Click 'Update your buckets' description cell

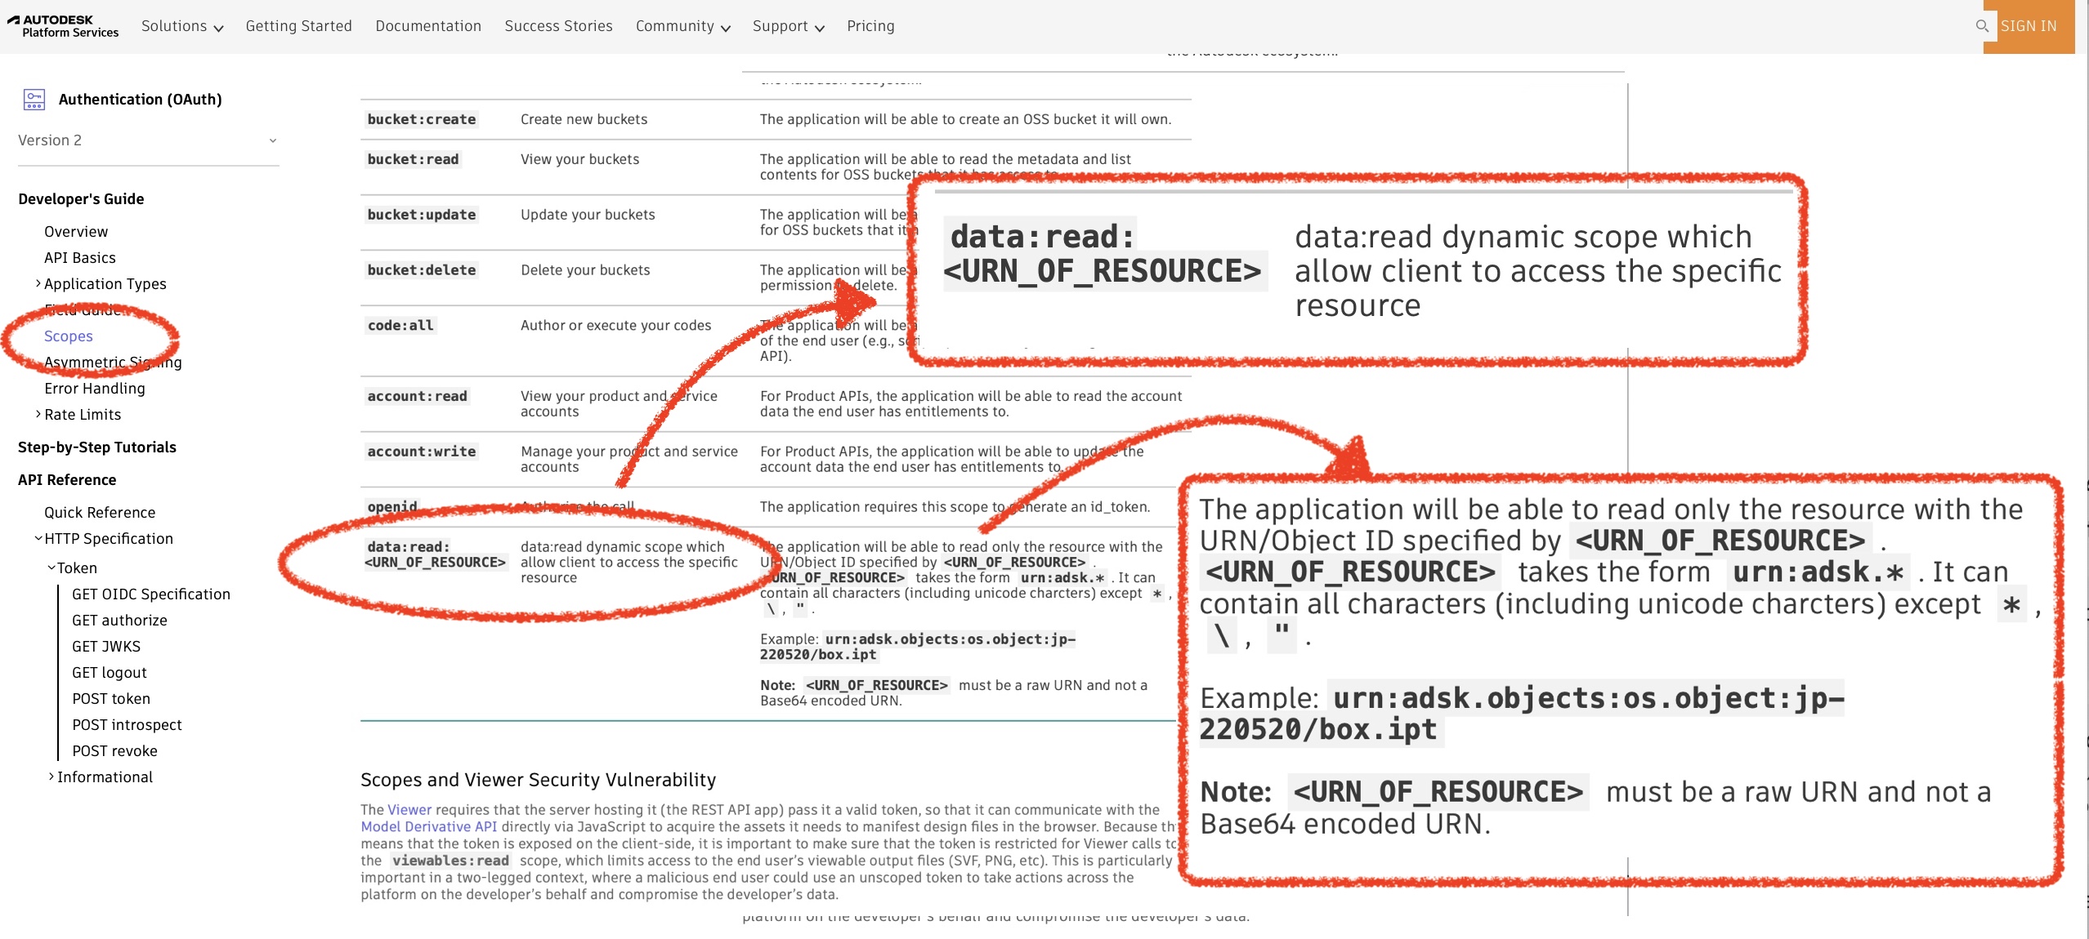coord(588,215)
